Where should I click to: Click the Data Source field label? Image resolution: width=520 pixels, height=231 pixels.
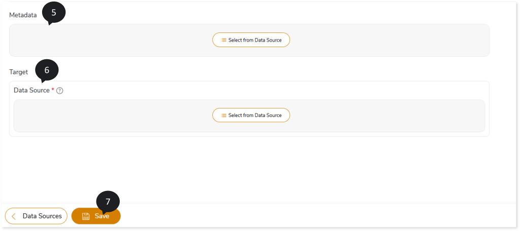[31, 90]
